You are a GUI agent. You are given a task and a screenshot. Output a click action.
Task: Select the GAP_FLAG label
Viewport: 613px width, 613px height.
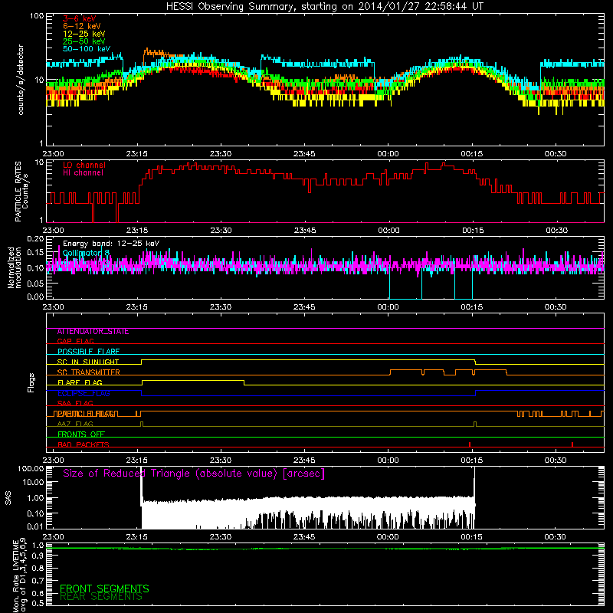(75, 341)
